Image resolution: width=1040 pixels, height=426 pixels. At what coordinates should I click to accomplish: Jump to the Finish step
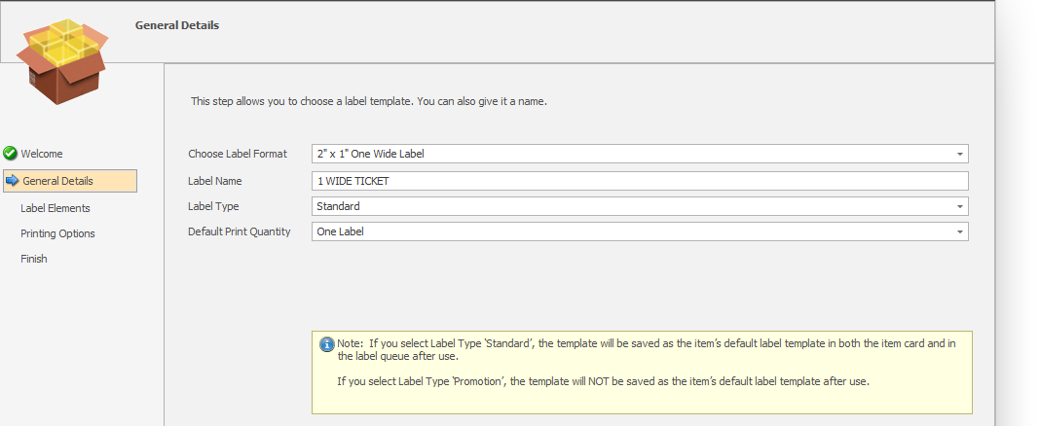click(34, 259)
